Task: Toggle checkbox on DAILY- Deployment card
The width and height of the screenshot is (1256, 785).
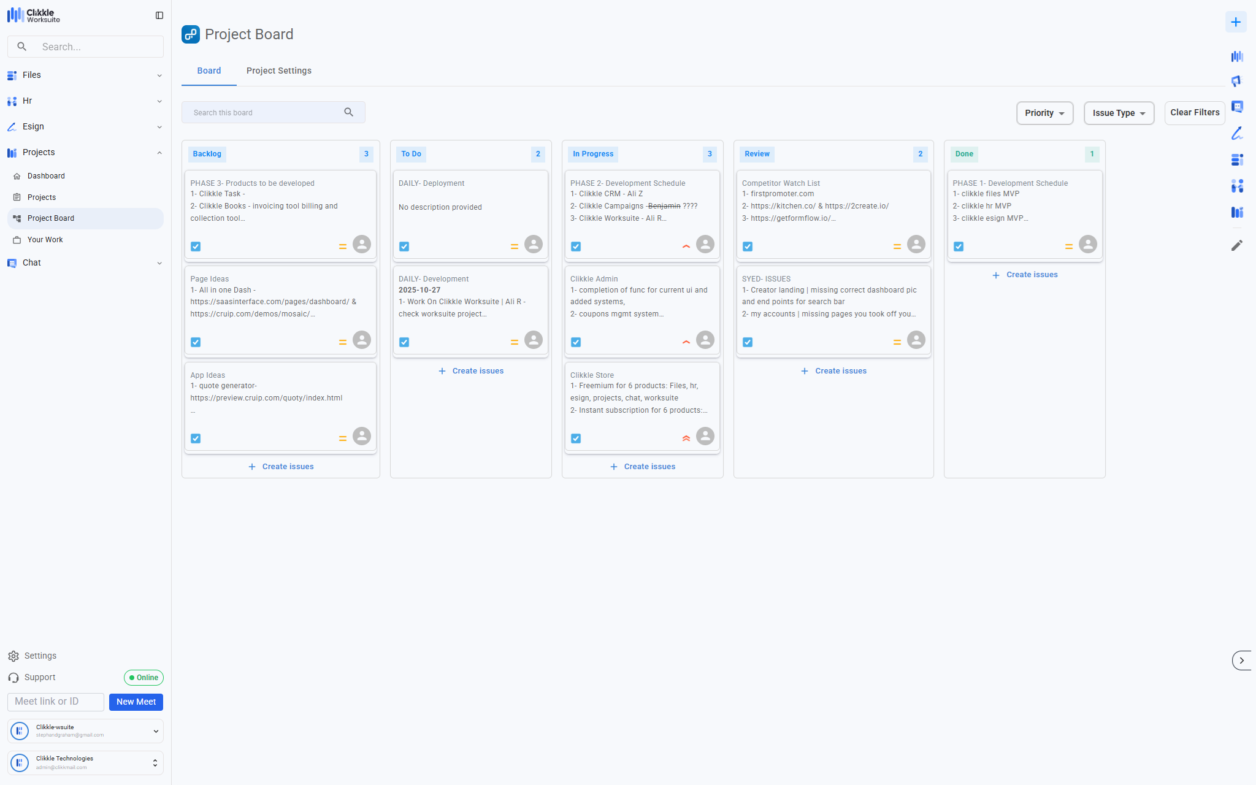Action: [404, 247]
